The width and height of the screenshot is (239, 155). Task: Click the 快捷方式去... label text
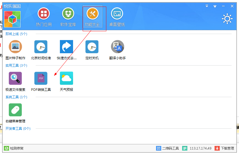[x=66, y=58]
